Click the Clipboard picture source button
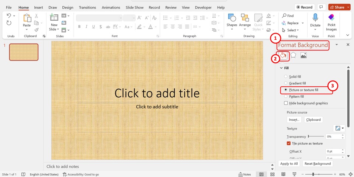Image resolution: width=354 pixels, height=177 pixels. [x=313, y=119]
